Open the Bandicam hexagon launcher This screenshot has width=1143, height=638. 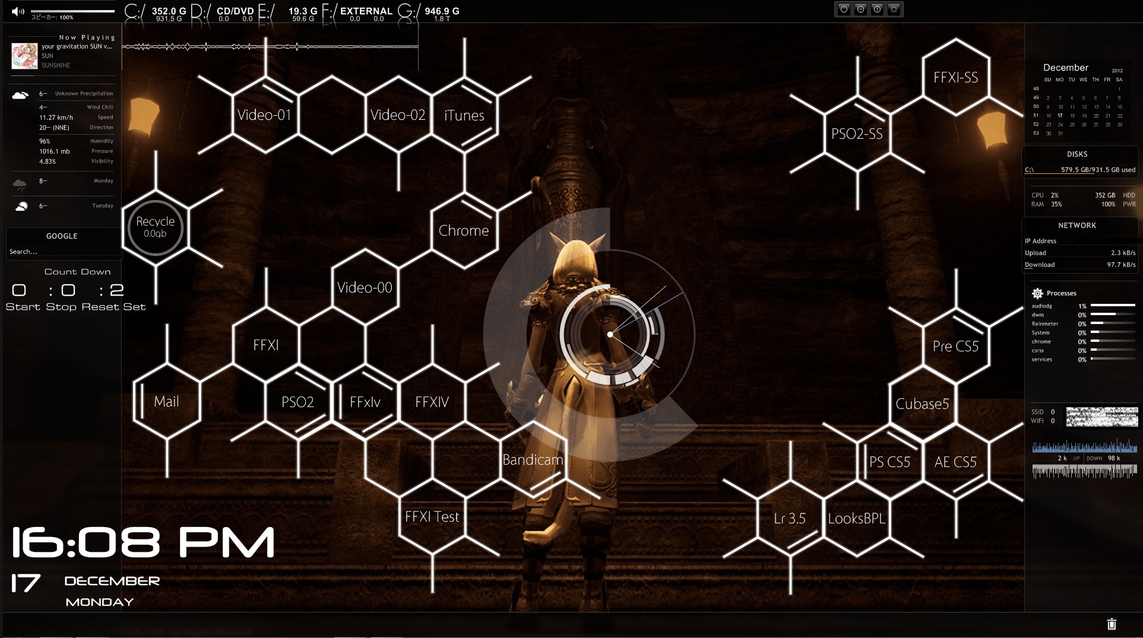click(533, 459)
